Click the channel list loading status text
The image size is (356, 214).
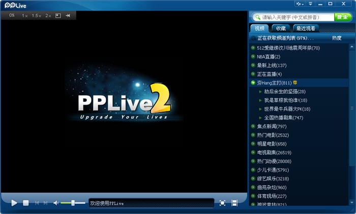285,38
